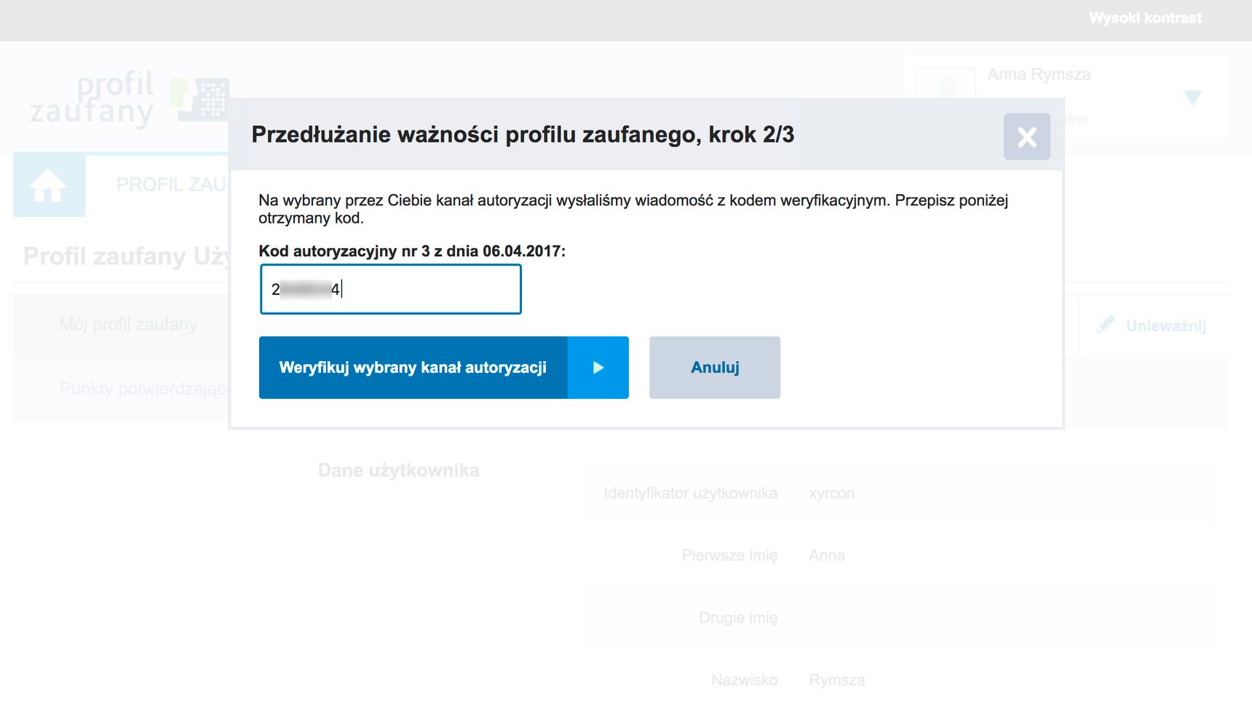Click Wysoki kontrast link

point(1145,18)
